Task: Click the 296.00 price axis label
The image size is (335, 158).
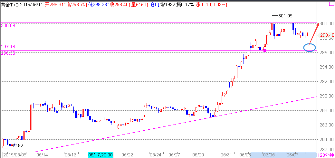Action: click(327, 52)
